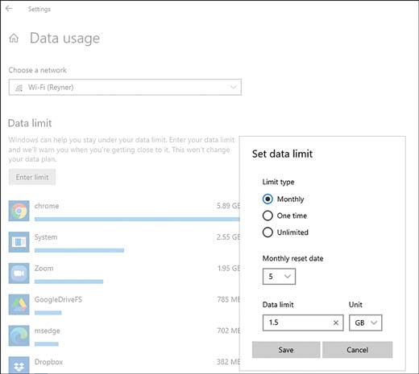
Task: Click the msedge usage bar
Action: 47,344
